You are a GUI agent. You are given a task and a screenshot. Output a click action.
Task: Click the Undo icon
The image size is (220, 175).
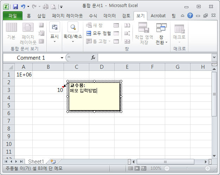23,6
